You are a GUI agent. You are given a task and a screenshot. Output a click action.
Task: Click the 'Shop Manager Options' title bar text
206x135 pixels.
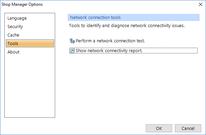[x=22, y=4]
